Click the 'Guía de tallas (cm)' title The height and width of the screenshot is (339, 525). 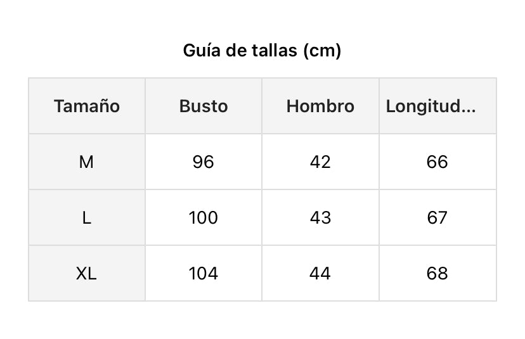[262, 51]
